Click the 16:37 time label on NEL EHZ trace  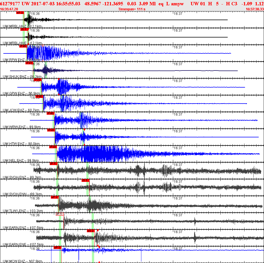click(178, 148)
